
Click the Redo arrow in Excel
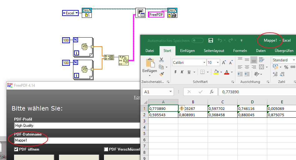coord(231,40)
